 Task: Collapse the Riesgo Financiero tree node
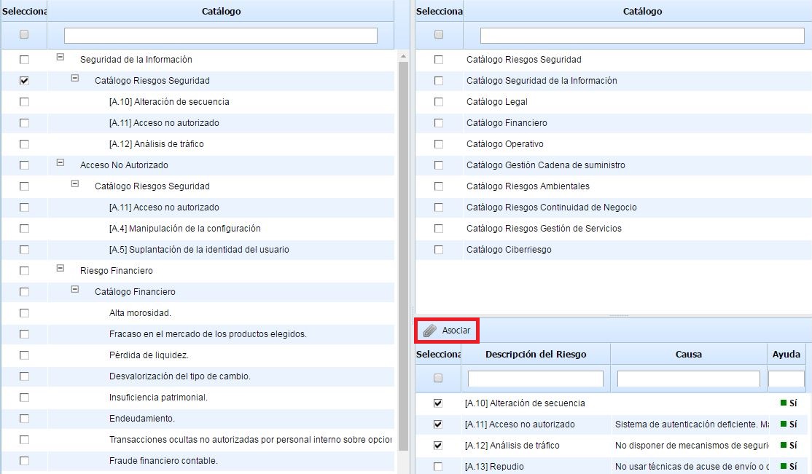[x=60, y=269]
